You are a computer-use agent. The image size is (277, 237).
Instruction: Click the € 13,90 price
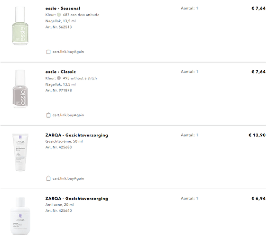(257, 135)
